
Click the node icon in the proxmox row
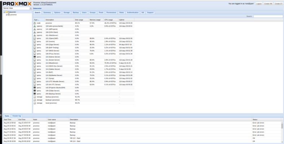click(35, 23)
